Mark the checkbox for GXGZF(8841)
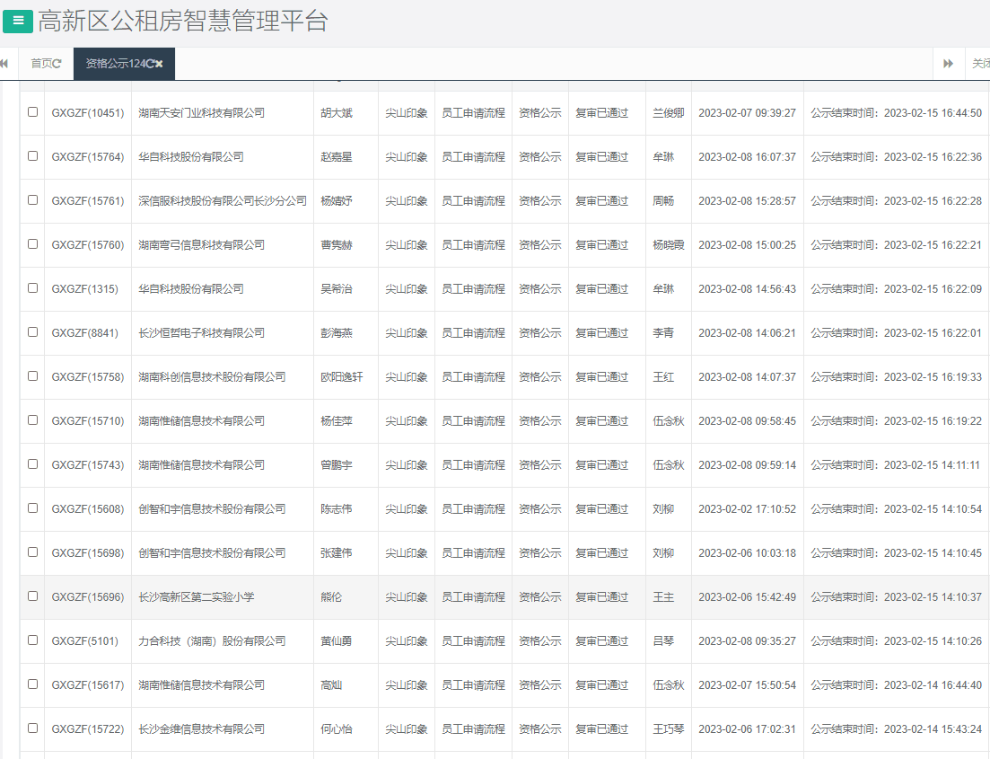The width and height of the screenshot is (990, 759). [33, 332]
